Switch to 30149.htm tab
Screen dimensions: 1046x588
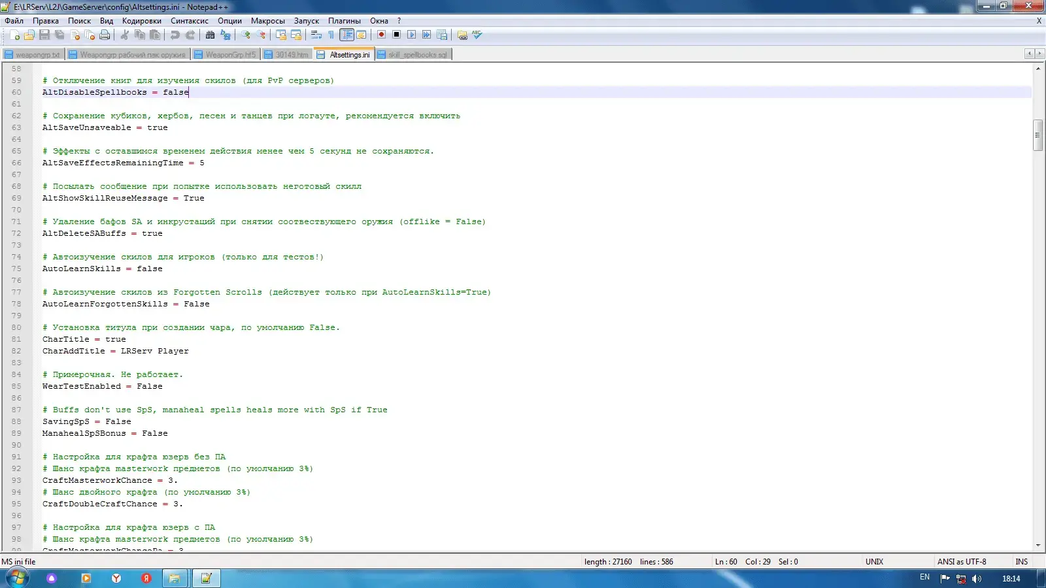pos(286,55)
